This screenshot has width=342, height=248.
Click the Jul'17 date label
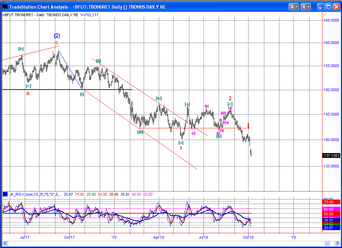click(x=25, y=237)
